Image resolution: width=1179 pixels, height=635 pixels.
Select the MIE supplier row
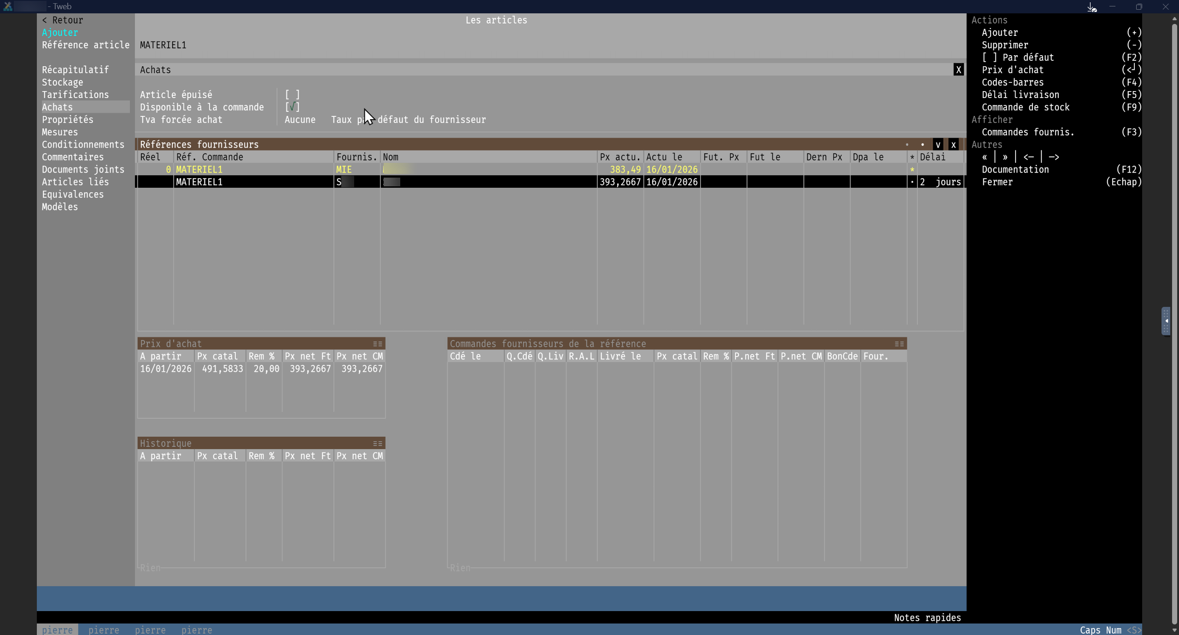click(344, 169)
